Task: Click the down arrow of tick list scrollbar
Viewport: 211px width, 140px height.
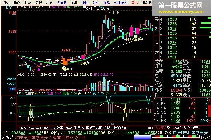Action: tap(210, 123)
